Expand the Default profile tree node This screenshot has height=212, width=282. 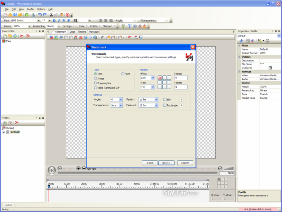[x=3, y=132]
